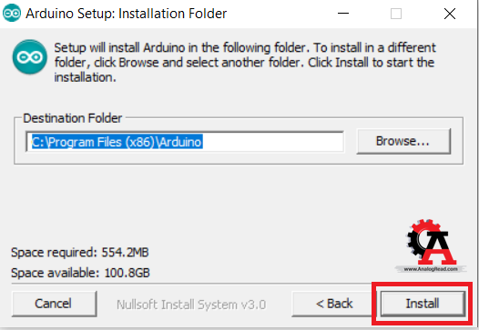This screenshot has width=479, height=330.
Task: Click empty white area after the path text
Action: (272, 142)
